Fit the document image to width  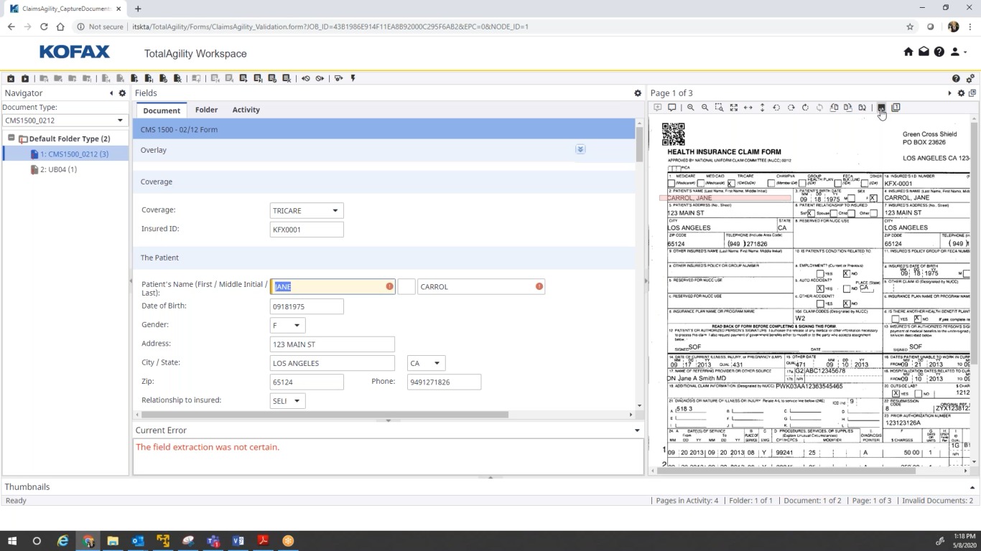pyautogui.click(x=748, y=108)
